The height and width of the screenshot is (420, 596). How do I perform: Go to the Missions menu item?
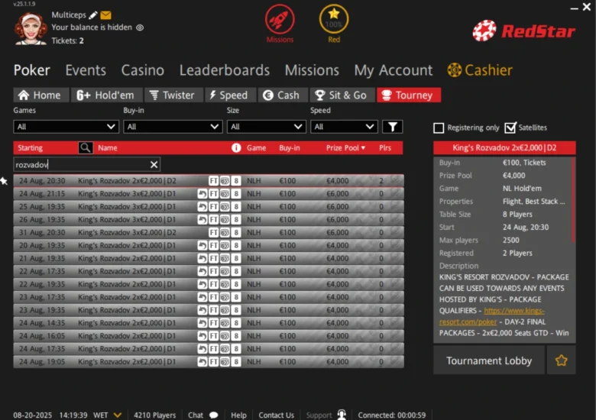click(x=312, y=70)
